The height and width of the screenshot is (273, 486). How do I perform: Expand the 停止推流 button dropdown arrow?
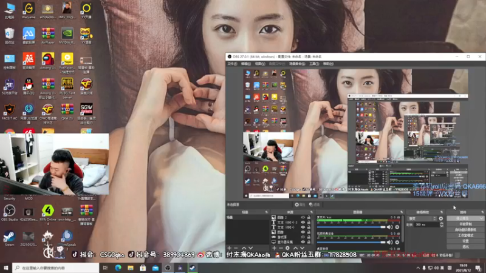point(481,218)
